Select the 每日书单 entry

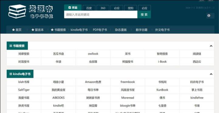pos(93,90)
